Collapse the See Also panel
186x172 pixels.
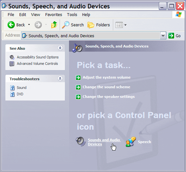point(60,48)
